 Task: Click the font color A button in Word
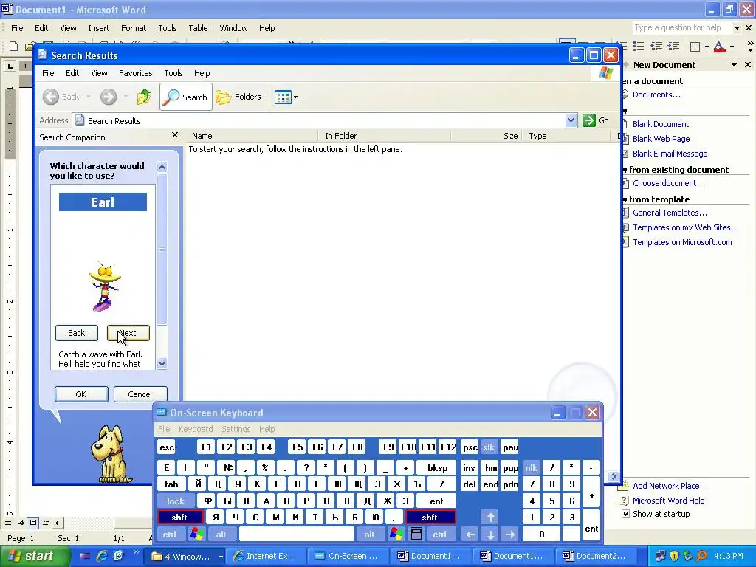(719, 47)
